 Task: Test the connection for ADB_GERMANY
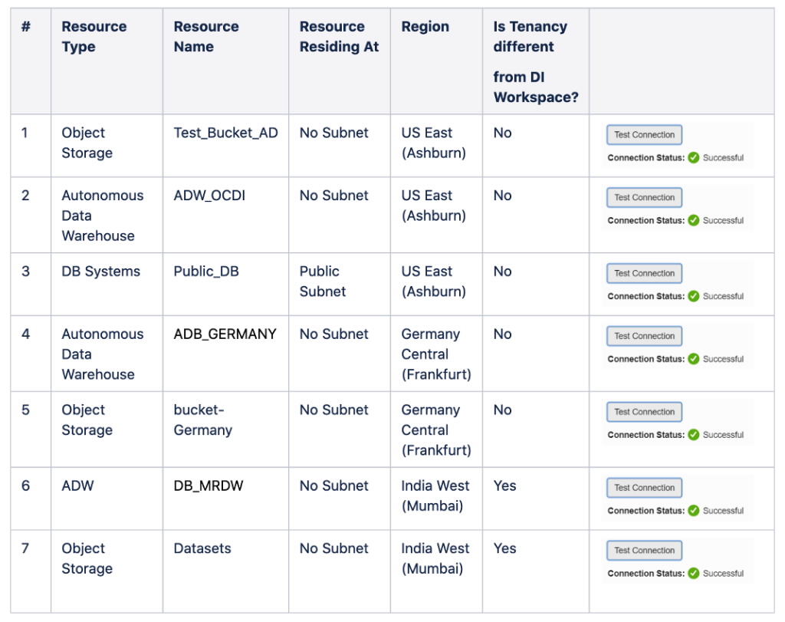point(644,336)
